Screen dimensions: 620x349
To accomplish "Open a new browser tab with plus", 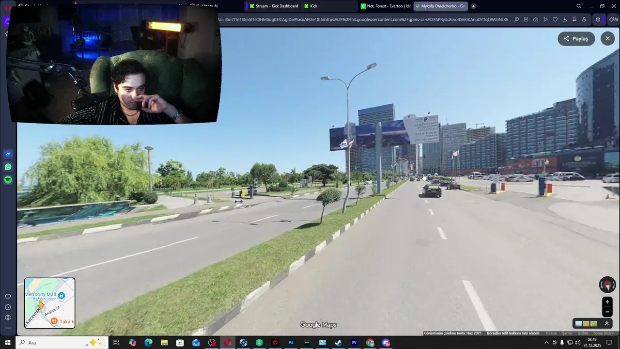I will [x=473, y=6].
